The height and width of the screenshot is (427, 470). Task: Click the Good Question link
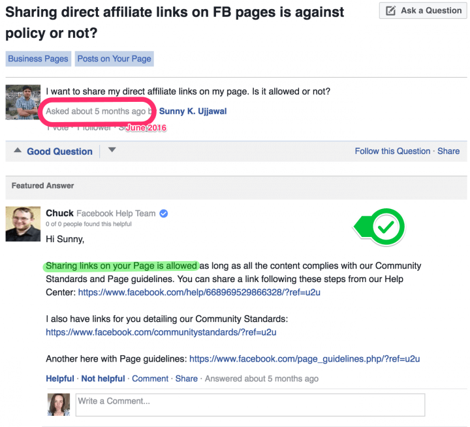click(x=59, y=151)
